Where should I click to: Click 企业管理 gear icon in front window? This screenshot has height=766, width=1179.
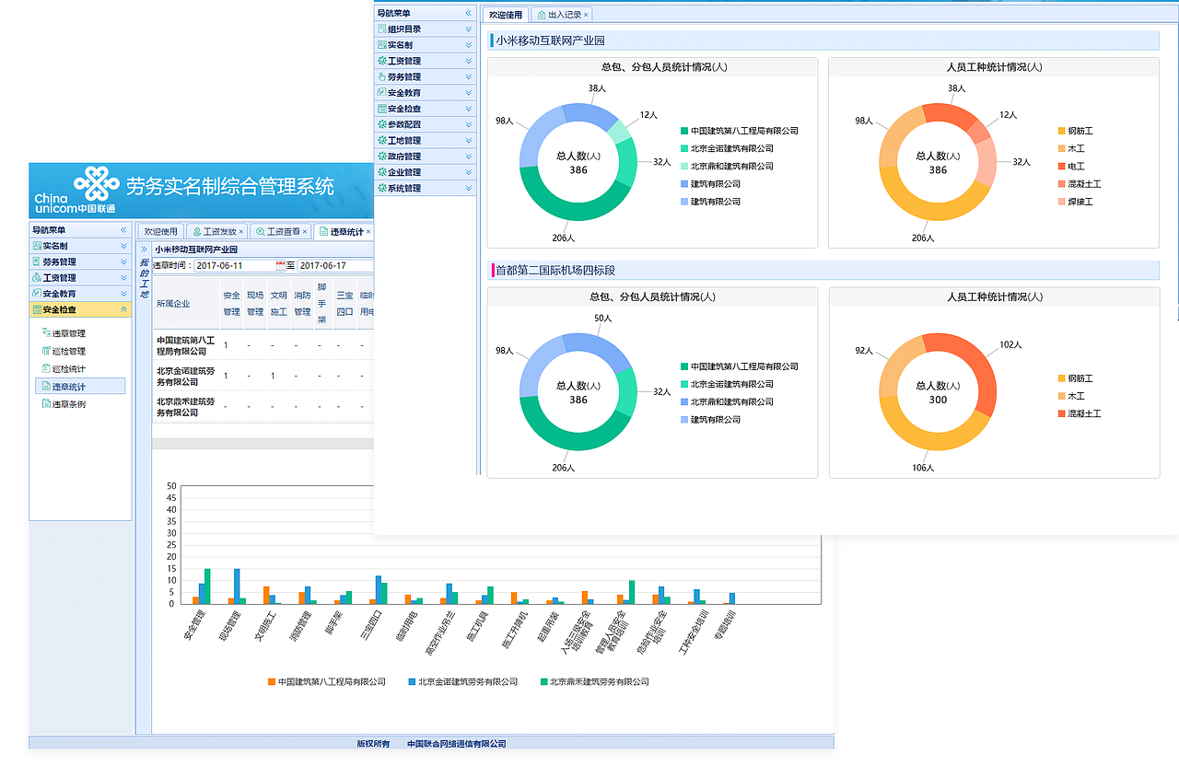(x=381, y=172)
